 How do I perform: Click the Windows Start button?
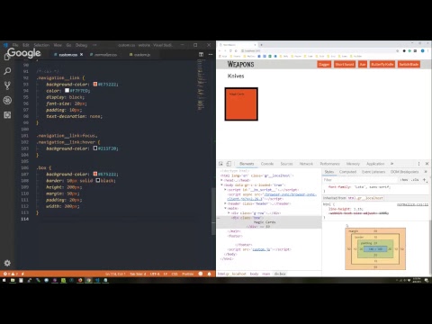tap(4, 280)
